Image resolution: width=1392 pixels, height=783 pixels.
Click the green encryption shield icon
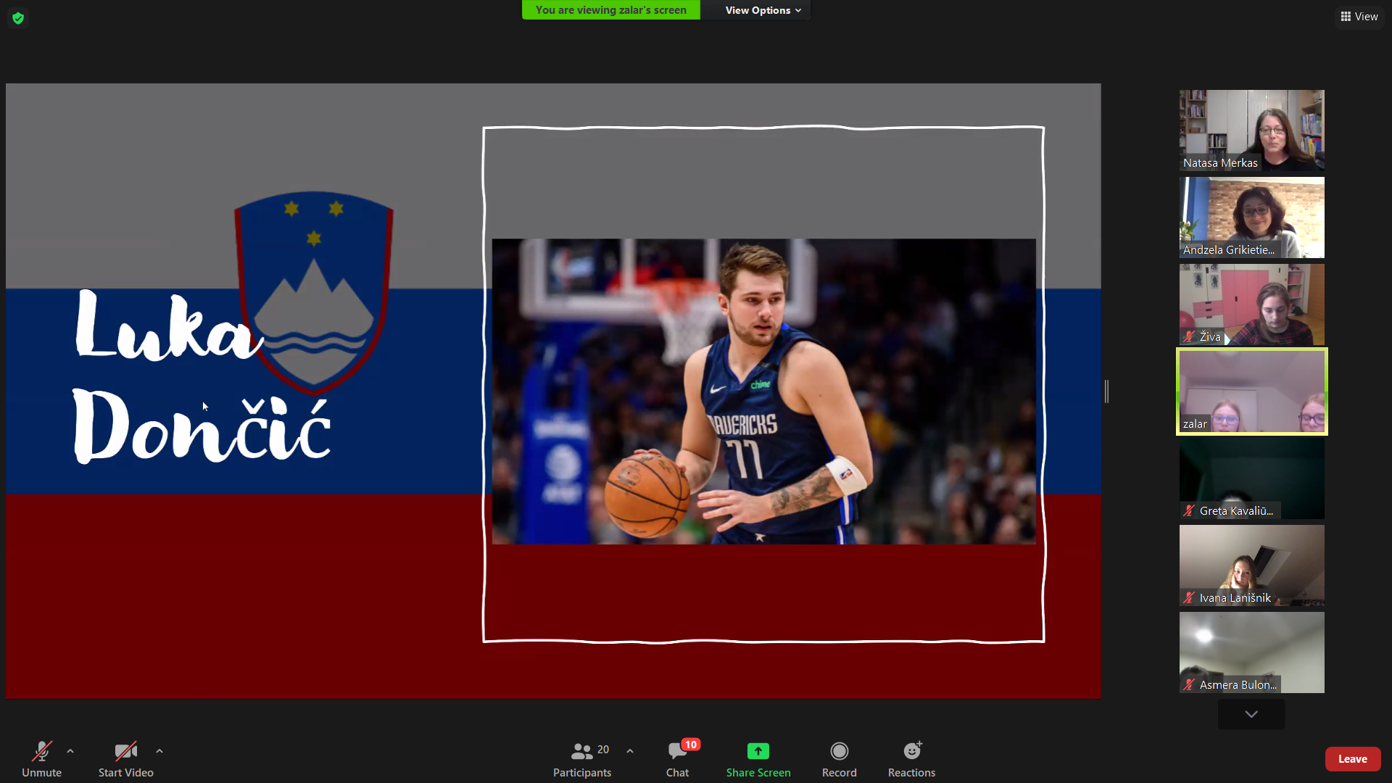[18, 18]
